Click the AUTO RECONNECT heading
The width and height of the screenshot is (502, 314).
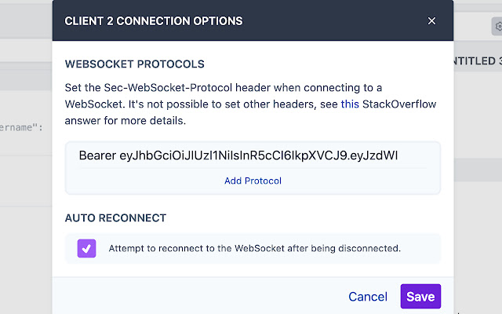pyautogui.click(x=115, y=217)
